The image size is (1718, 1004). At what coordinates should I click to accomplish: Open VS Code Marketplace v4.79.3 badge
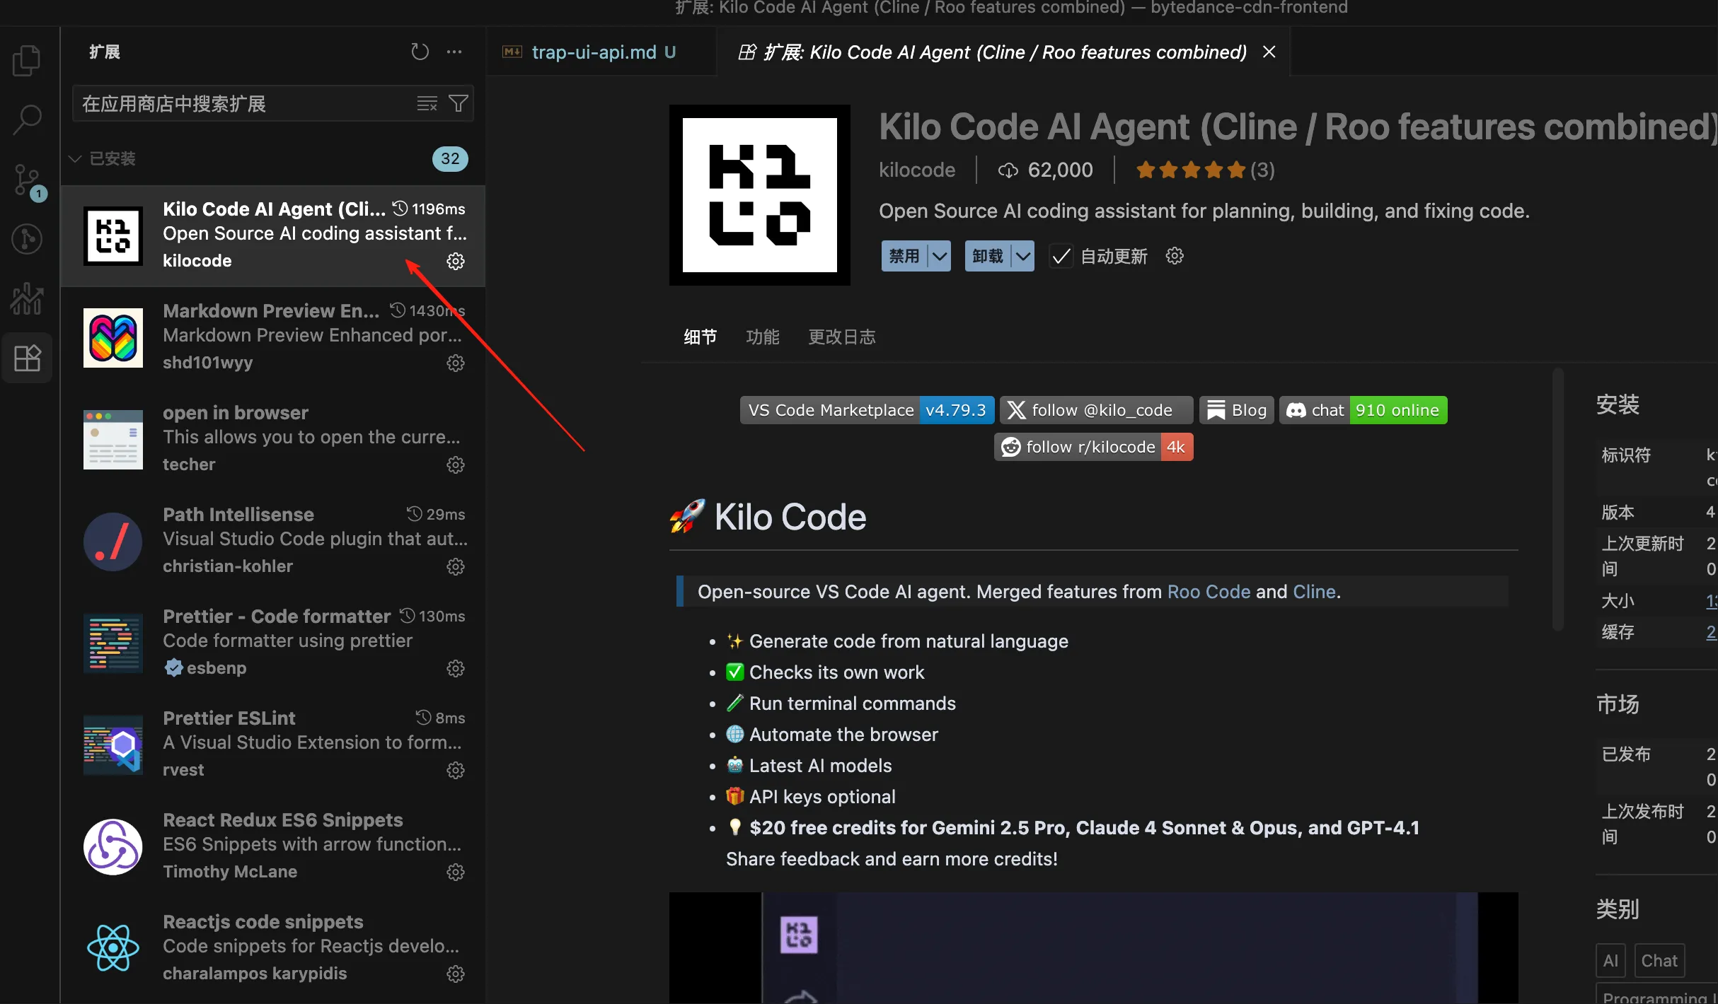coord(867,410)
